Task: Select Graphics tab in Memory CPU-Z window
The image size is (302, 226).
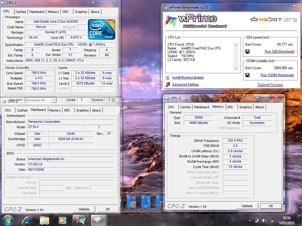Action: [246, 107]
